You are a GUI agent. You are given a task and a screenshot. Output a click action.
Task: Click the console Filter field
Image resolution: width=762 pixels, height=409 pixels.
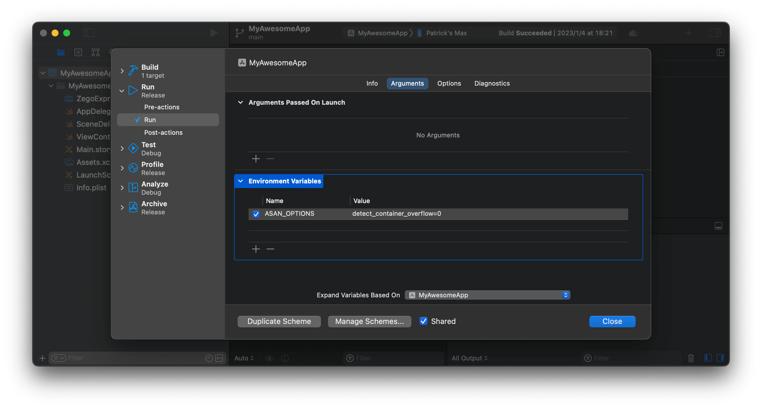pos(631,358)
